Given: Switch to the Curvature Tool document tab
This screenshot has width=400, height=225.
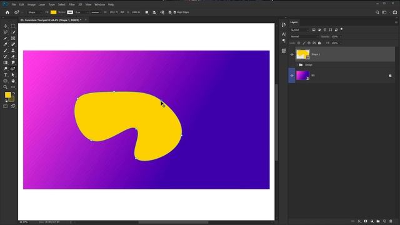Looking at the screenshot, I should coord(51,20).
